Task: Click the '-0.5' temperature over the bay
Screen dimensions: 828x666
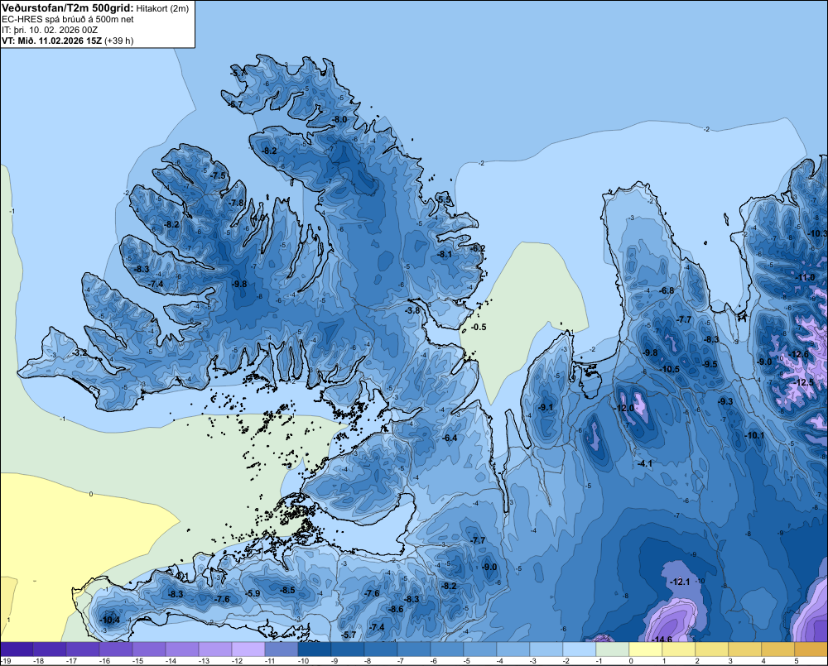Action: [x=478, y=327]
